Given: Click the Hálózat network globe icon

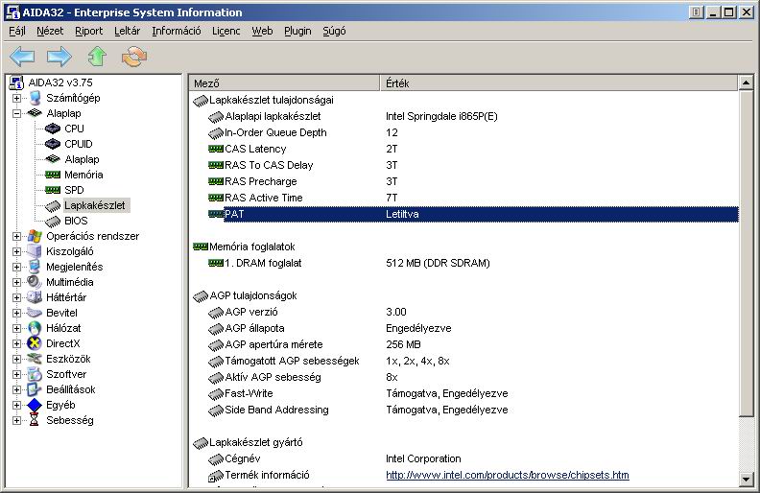Looking at the screenshot, I should click(35, 328).
